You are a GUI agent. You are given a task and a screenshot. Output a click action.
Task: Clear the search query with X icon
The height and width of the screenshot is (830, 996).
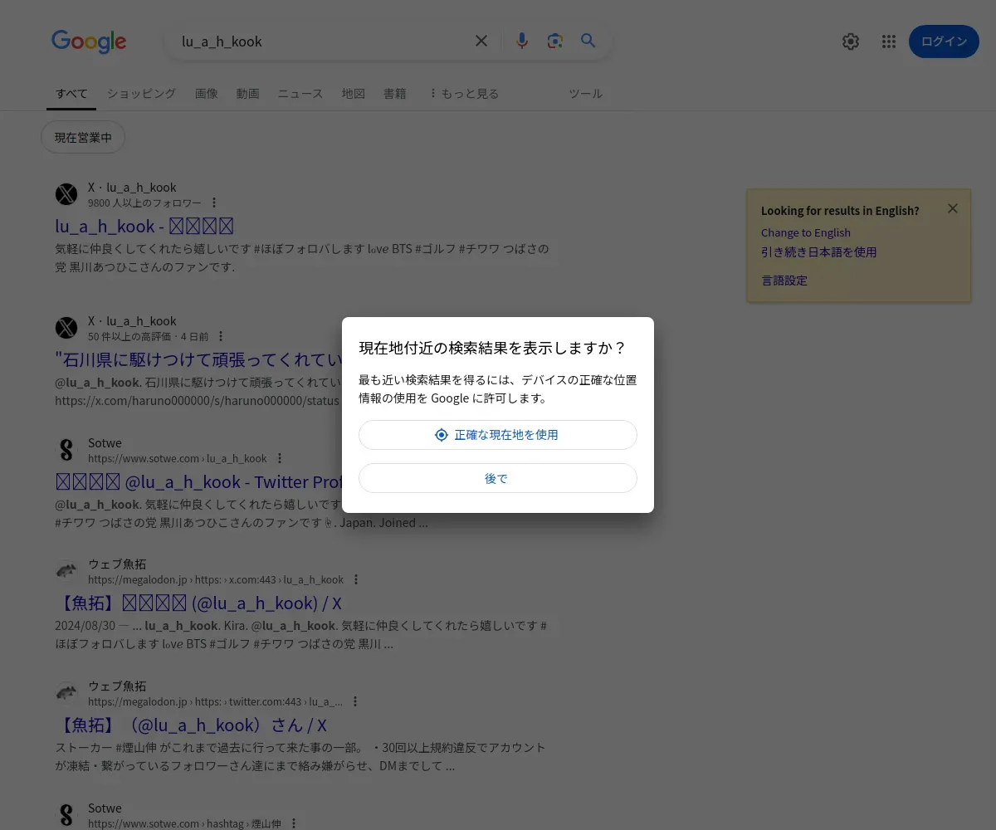click(481, 41)
